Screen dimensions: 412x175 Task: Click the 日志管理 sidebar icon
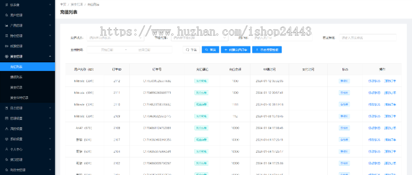(6, 108)
